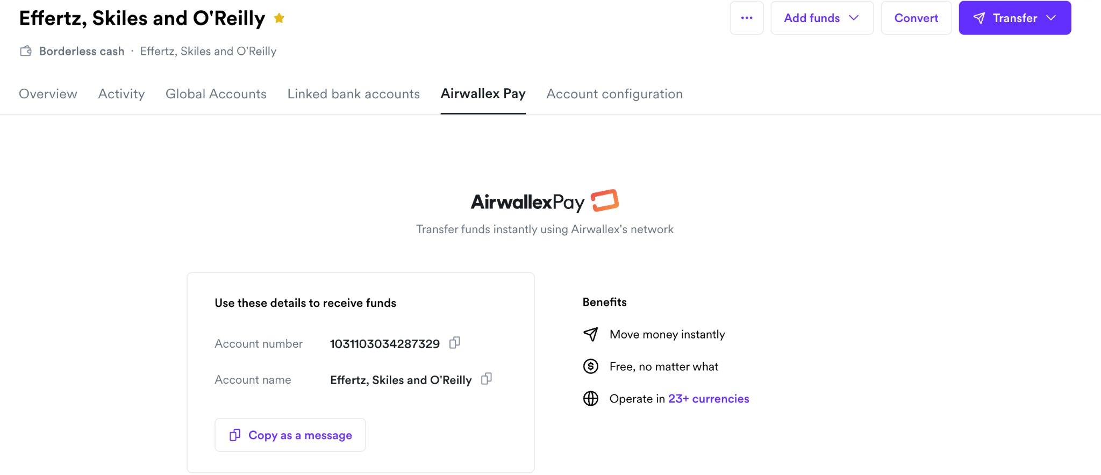Click Copy as a message button
1101x475 pixels.
coord(290,435)
